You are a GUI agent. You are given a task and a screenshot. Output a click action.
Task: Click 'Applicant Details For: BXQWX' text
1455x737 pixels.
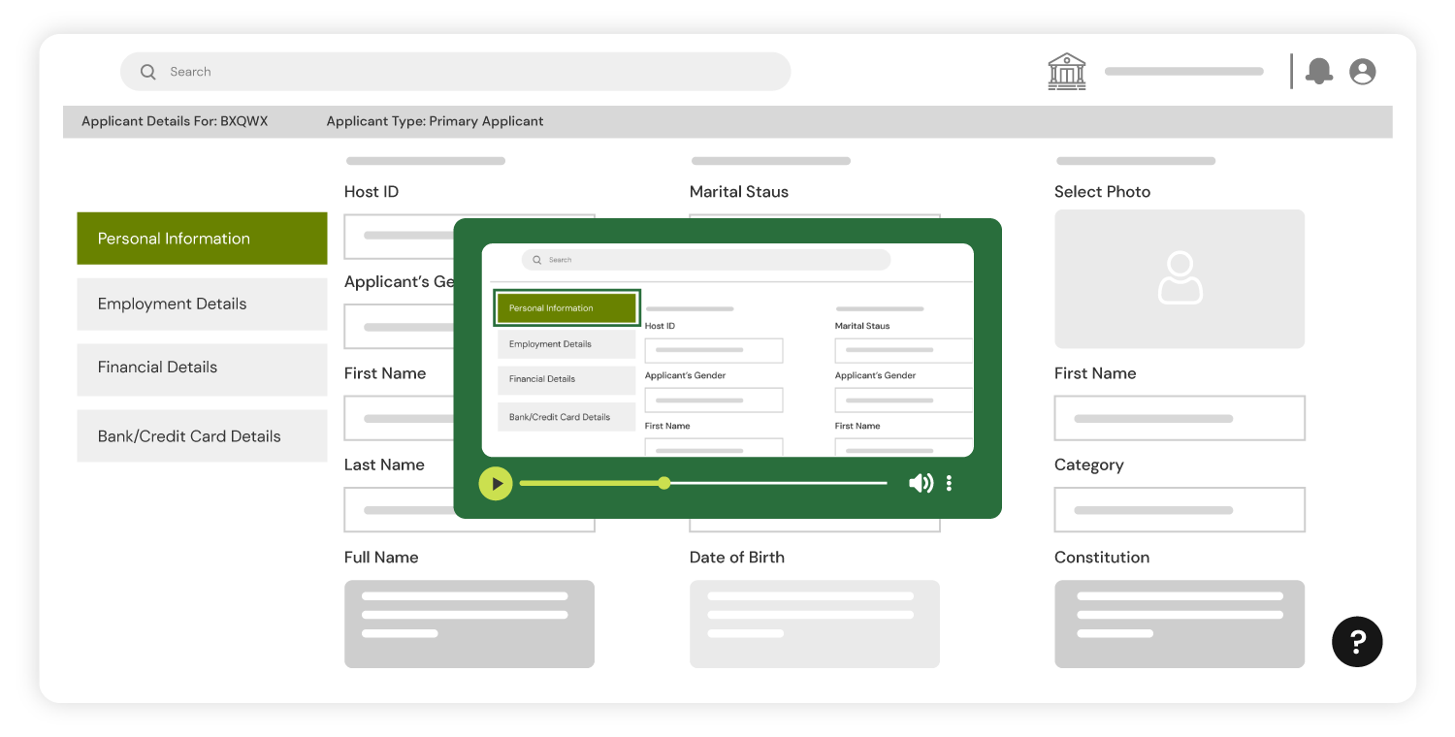[x=175, y=121]
